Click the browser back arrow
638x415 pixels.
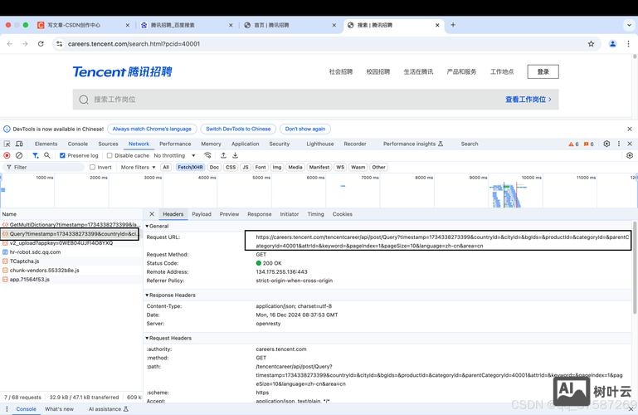(x=10, y=44)
